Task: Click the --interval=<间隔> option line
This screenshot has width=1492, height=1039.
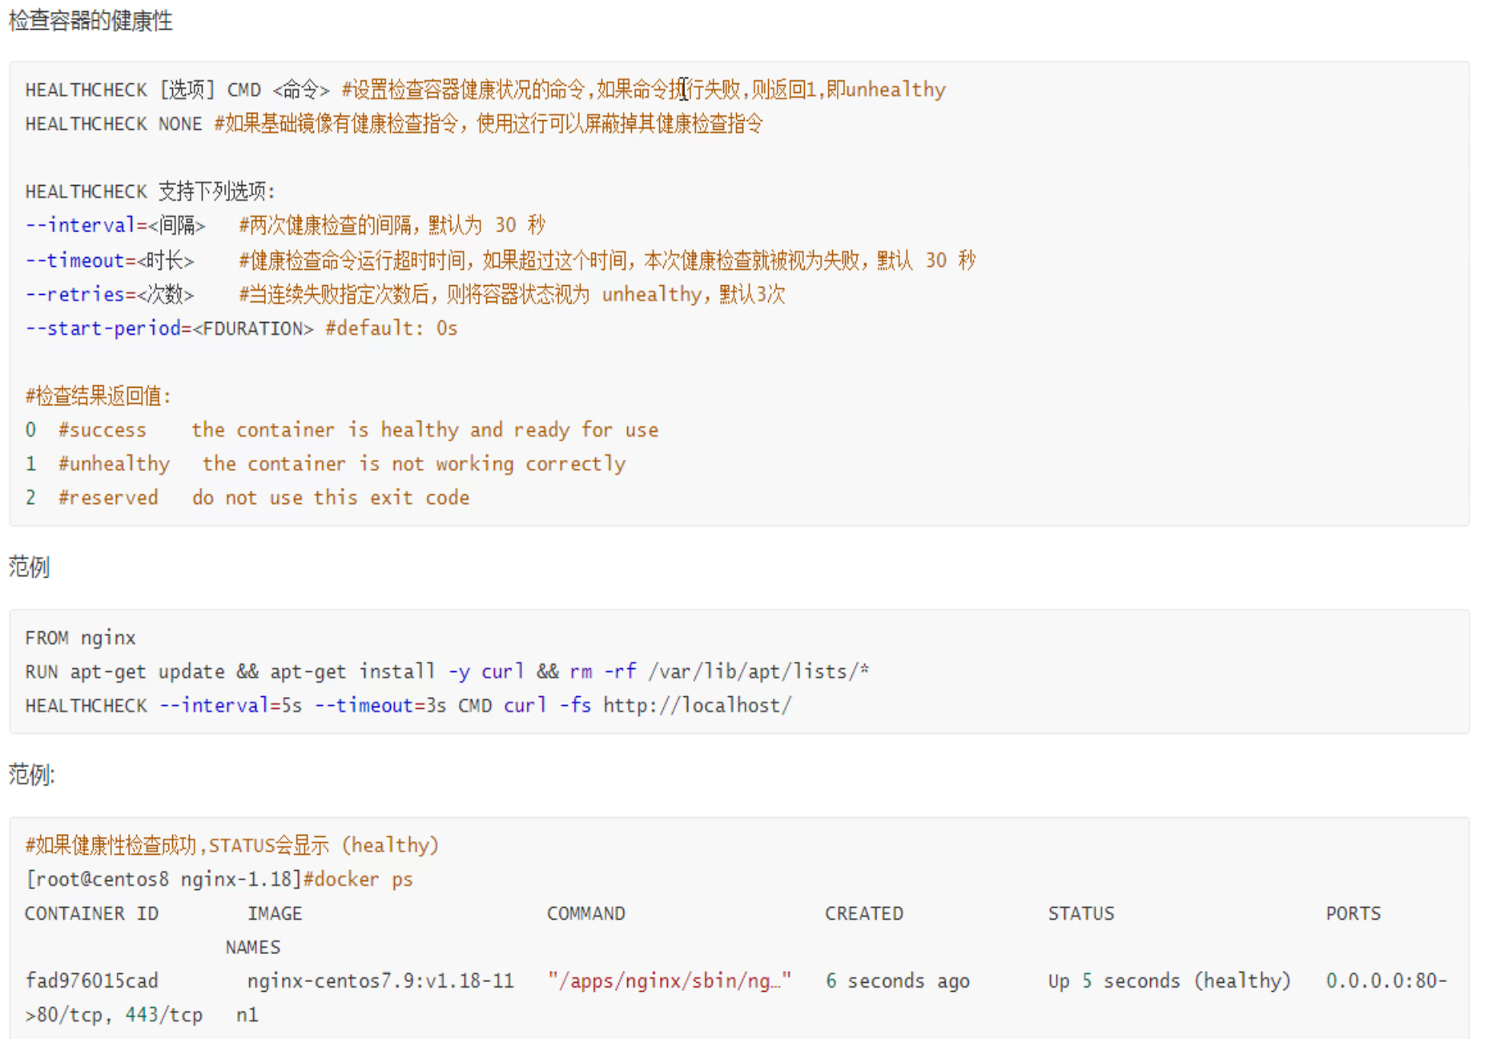Action: pos(115,225)
